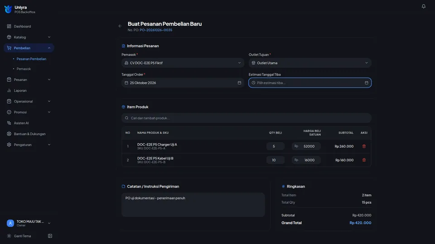Open Dashboard from the sidebar
Screen dimensions: 435x244
[29, 26]
